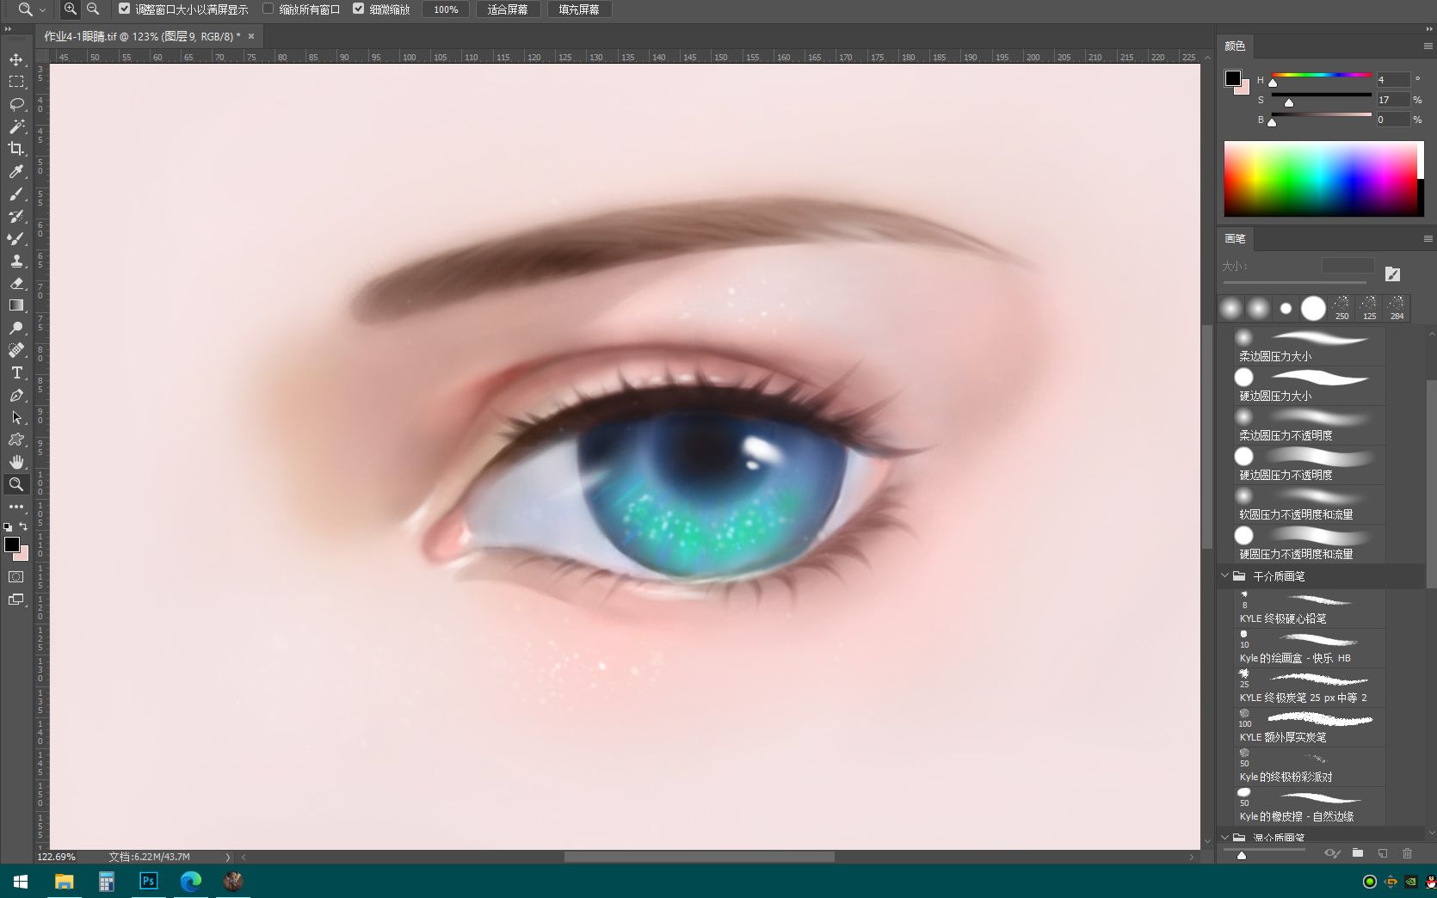This screenshot has height=898, width=1437.
Task: Select the History Brush tool
Action: click(16, 216)
